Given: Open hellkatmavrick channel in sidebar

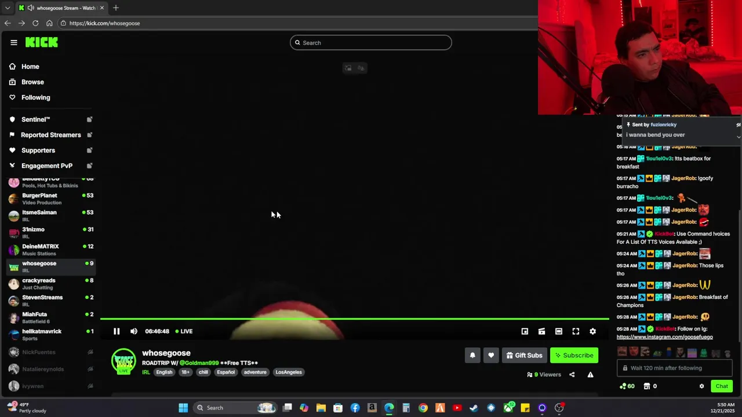Looking at the screenshot, I should (x=51, y=335).
